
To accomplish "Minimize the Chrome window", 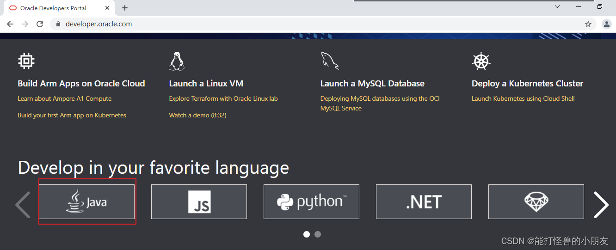I will pyautogui.click(x=579, y=6).
